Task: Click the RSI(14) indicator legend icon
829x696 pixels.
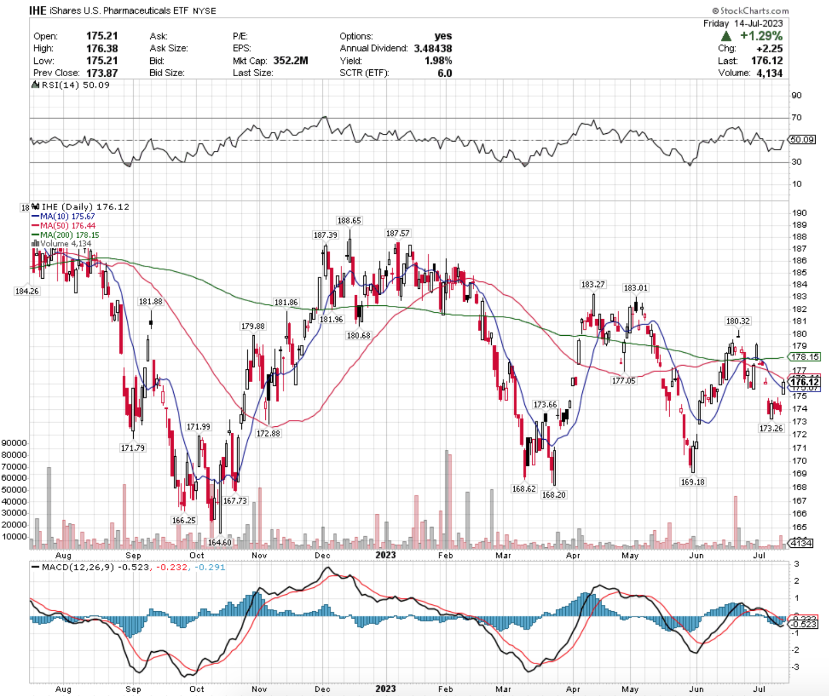Action: (36, 85)
